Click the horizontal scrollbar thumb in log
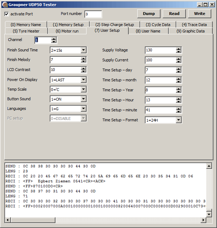This screenshot has height=228, width=217. point(33,220)
